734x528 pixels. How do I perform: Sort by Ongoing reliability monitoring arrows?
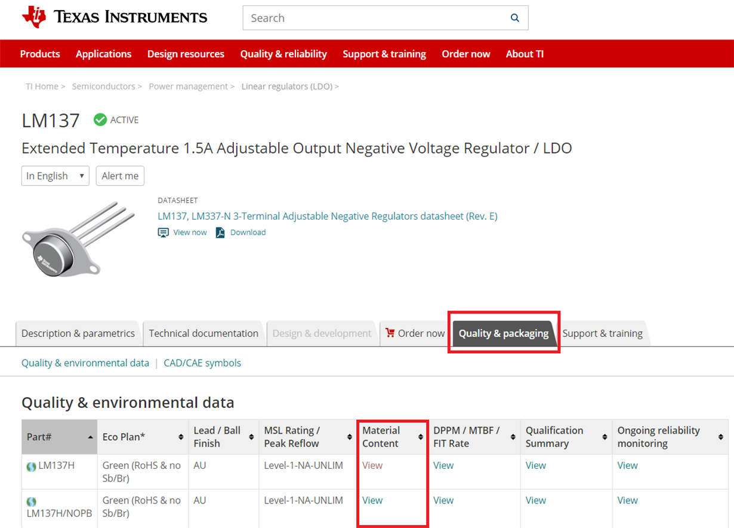[x=721, y=437]
